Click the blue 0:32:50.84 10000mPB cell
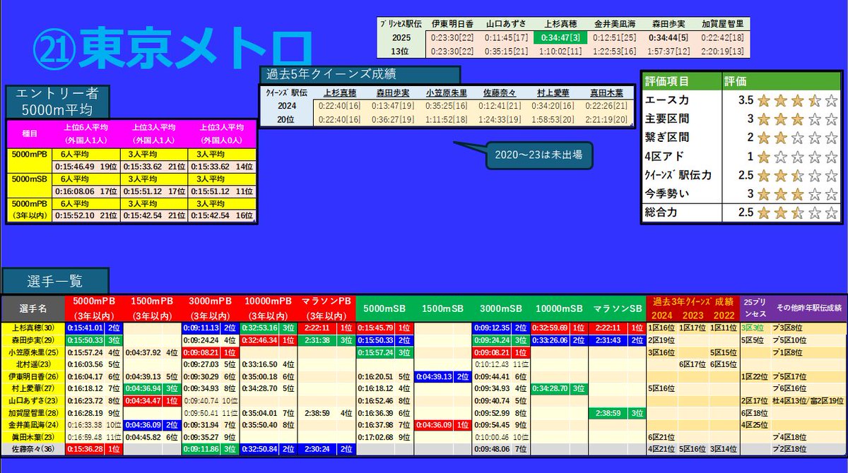This screenshot has width=848, height=473. coord(259,448)
